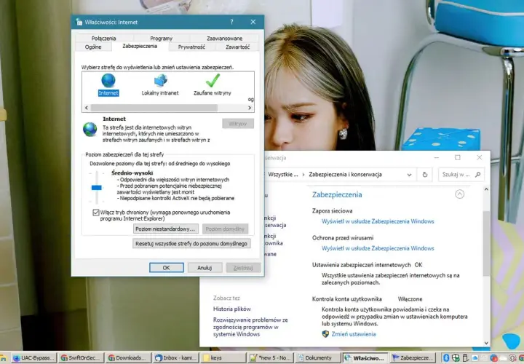Click the globe with red badge tray icon
Viewport: 524px width, 364px height.
[493, 358]
